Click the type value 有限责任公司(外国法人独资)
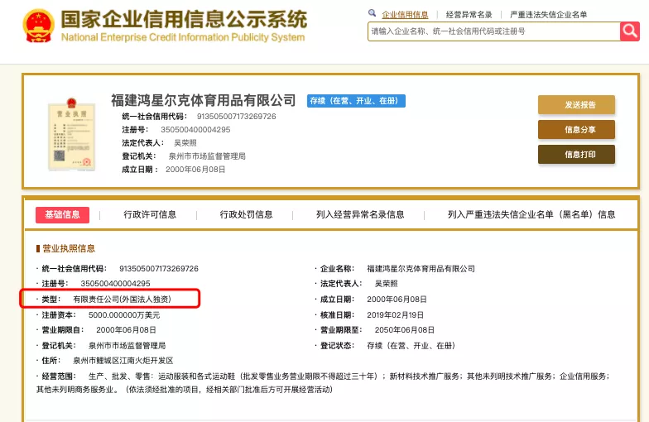This screenshot has height=422, width=649. coord(123,300)
